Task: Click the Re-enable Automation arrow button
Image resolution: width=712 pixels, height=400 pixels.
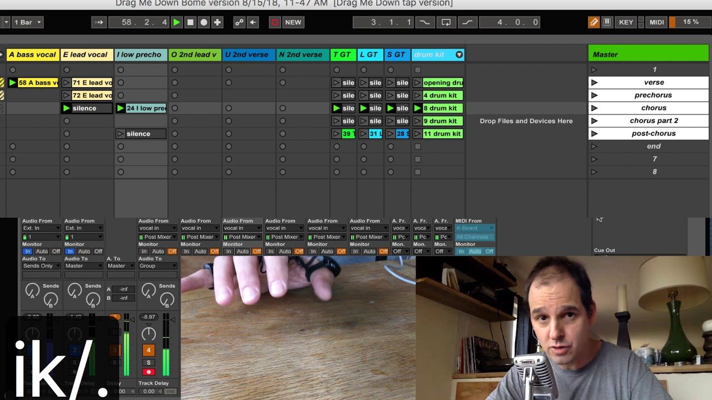Action: (x=253, y=22)
